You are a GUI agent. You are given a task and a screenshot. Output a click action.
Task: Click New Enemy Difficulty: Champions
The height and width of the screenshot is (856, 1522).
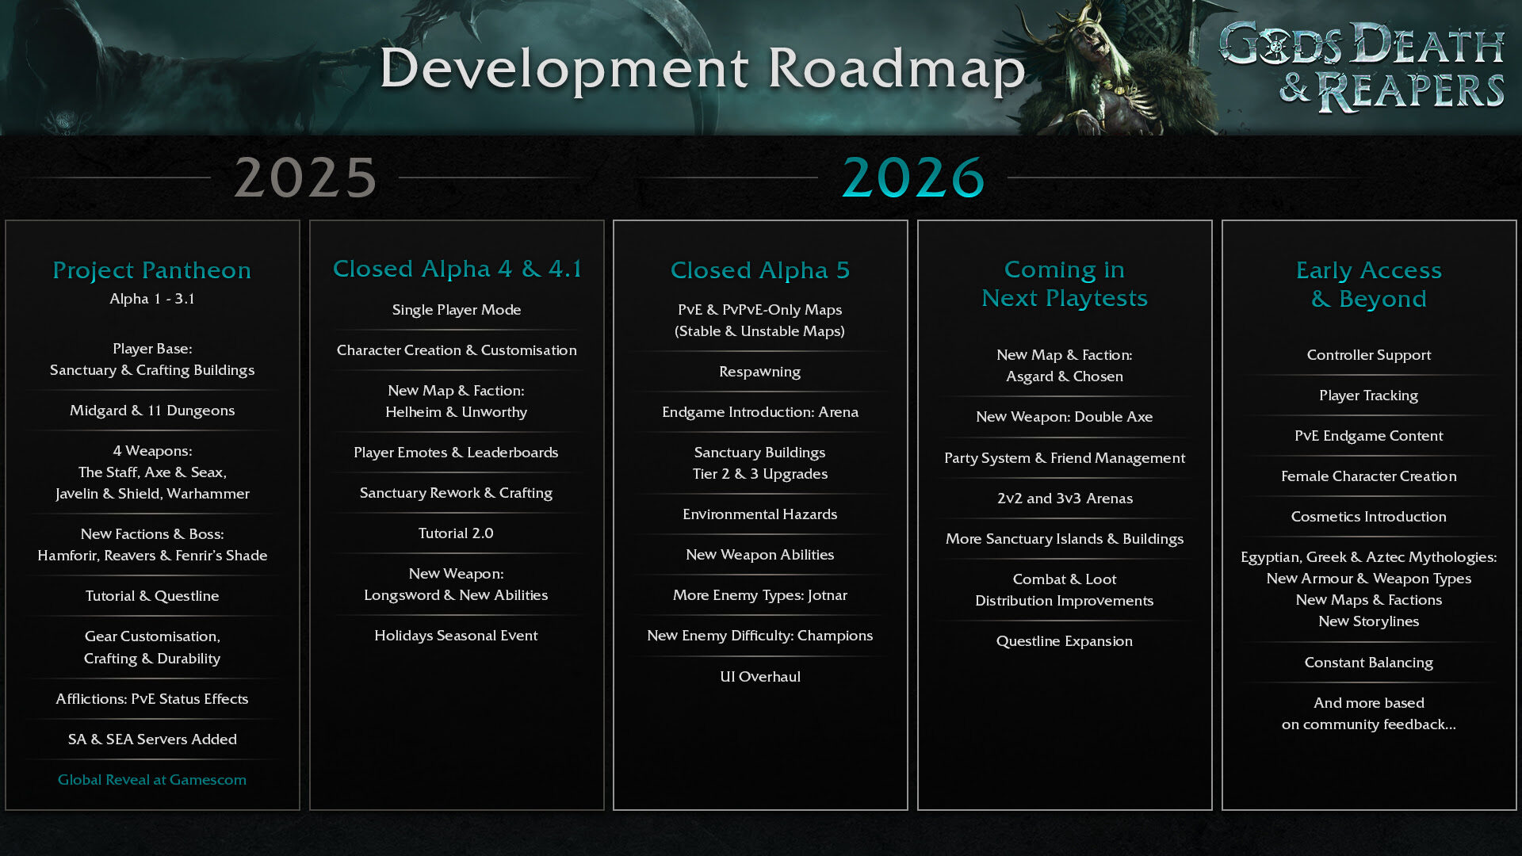[x=760, y=636]
